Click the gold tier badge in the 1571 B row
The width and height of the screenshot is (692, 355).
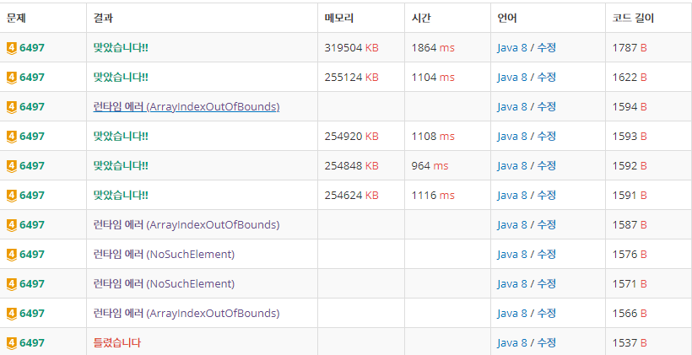(12, 284)
